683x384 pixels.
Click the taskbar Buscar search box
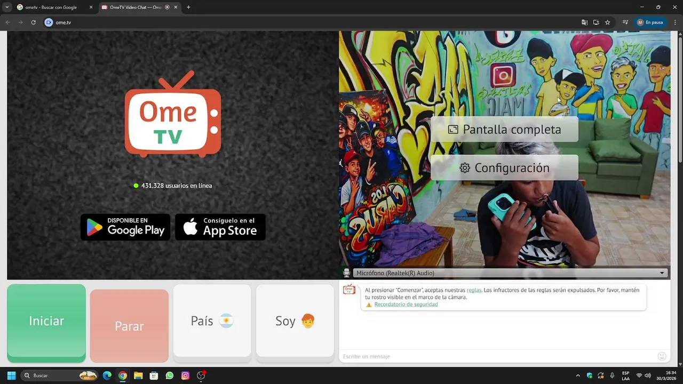(60, 375)
